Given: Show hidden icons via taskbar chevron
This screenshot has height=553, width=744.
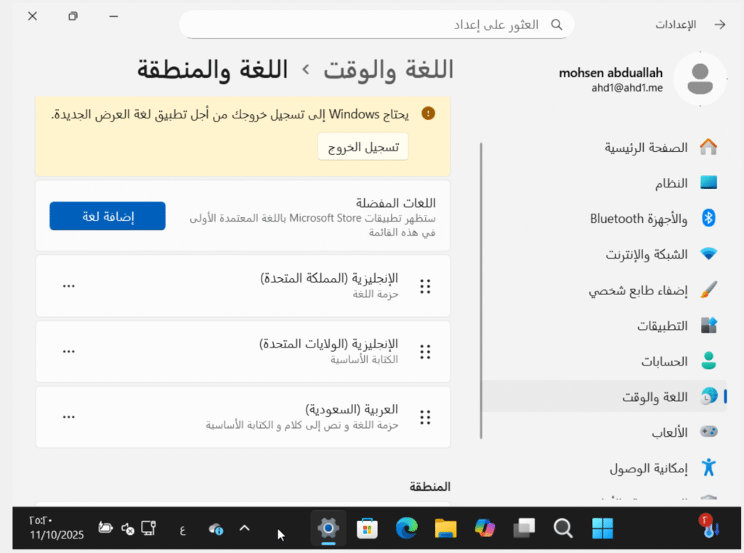Looking at the screenshot, I should pyautogui.click(x=245, y=528).
